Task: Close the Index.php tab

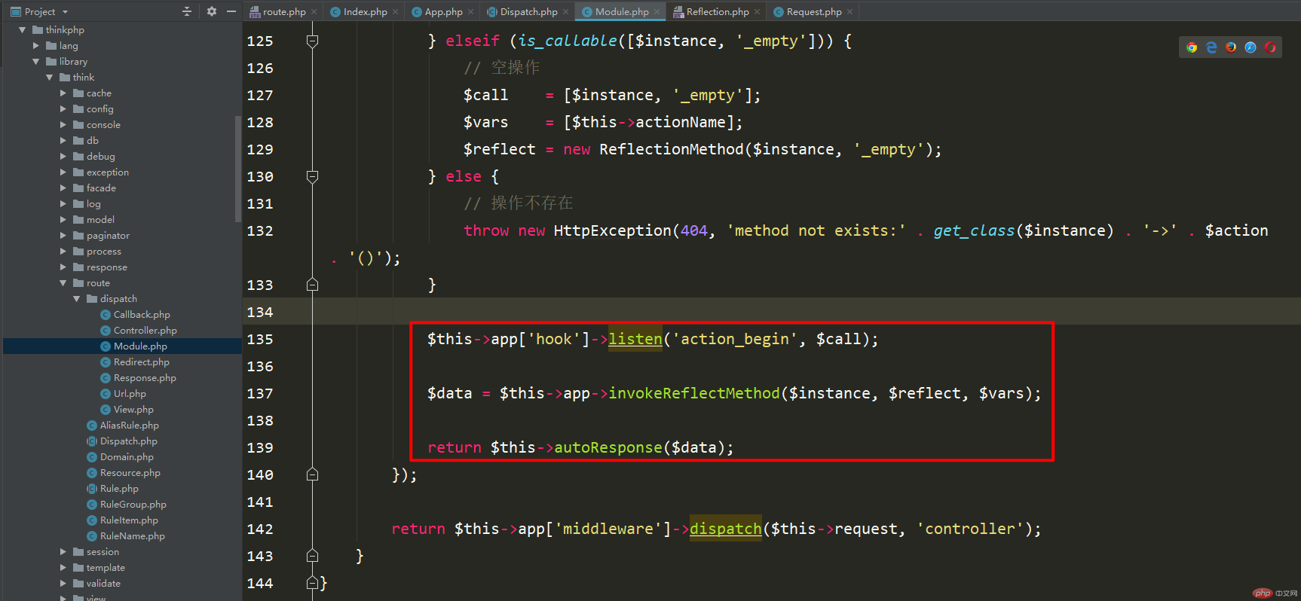Action: (396, 12)
